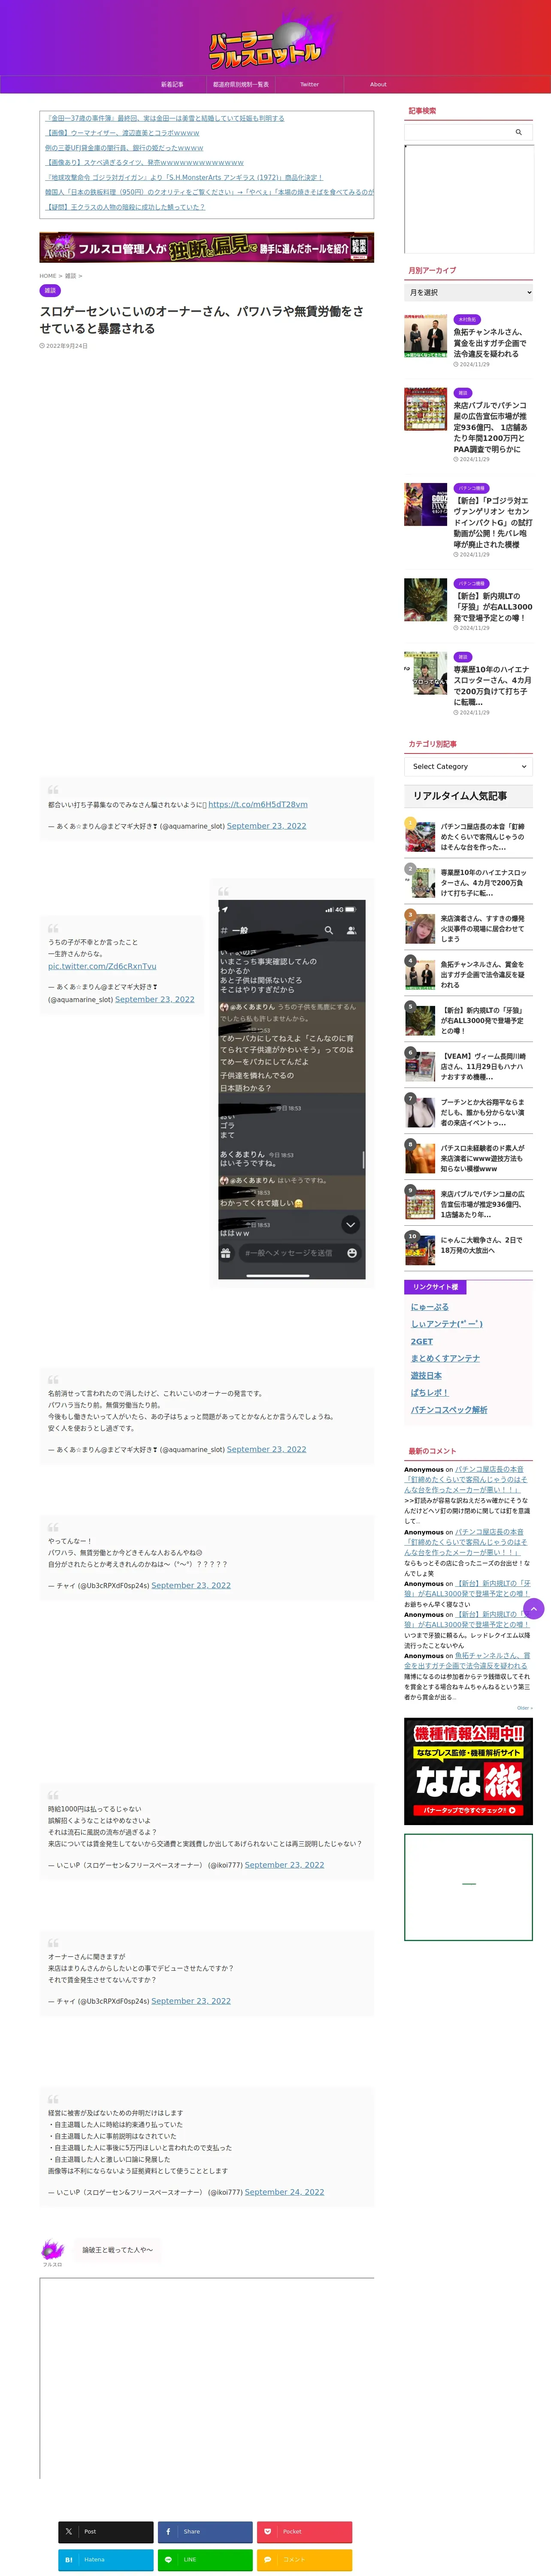This screenshot has height=2576, width=551.
Task: Open the t.co/m6H5dT28vm tweet link
Action: point(258,804)
